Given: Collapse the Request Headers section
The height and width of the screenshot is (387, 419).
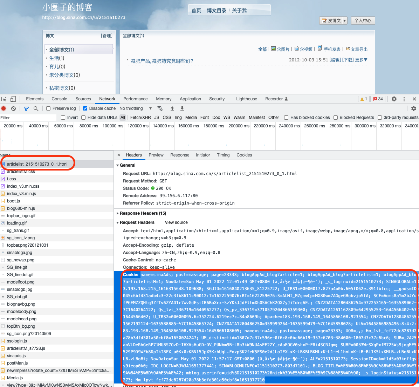Looking at the screenshot, I should (x=118, y=222).
